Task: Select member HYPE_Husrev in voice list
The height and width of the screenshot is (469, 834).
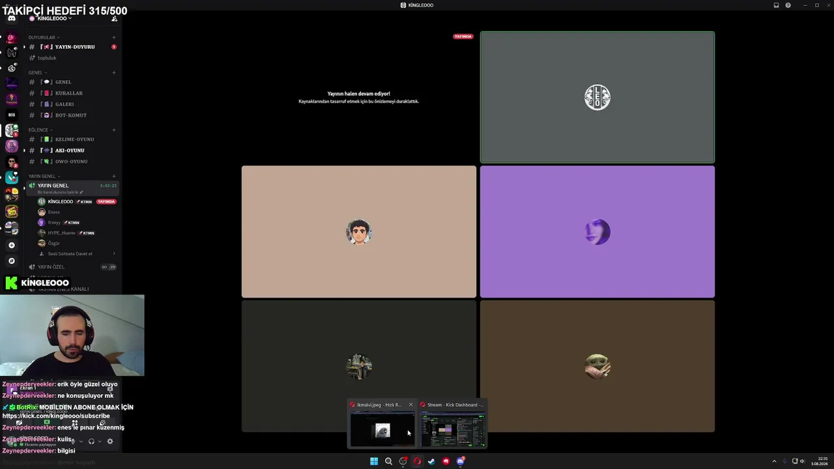Action: pos(77,233)
